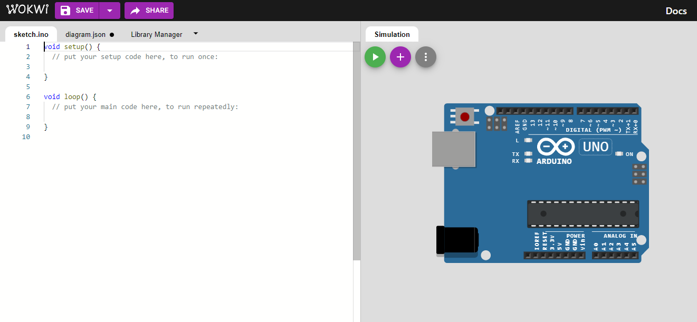Click the POWER label on the board

point(576,236)
